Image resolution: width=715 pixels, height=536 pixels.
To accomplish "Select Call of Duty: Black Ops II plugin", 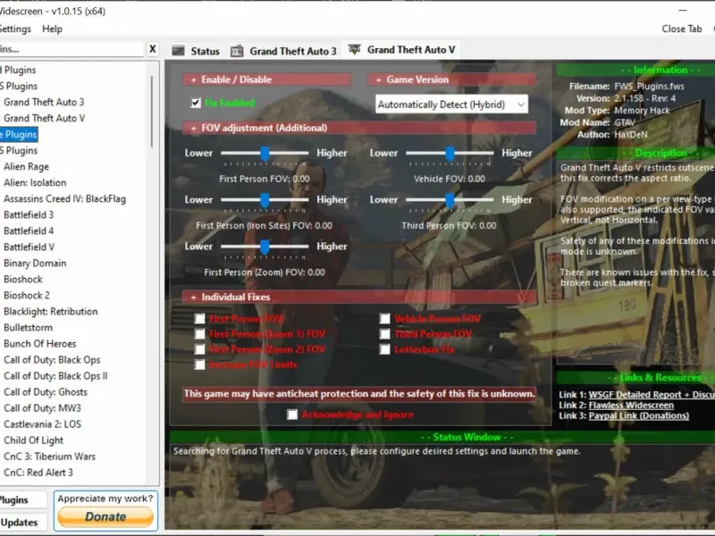I will coord(55,375).
